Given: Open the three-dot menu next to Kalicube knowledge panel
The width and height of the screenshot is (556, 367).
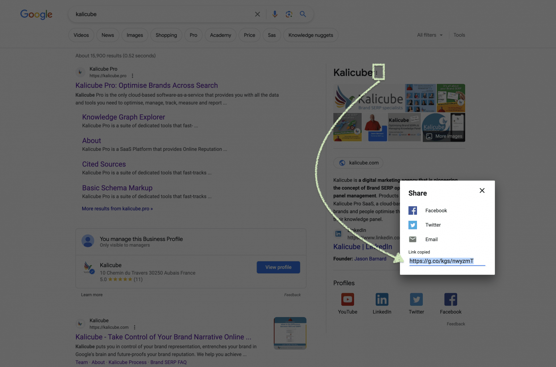Looking at the screenshot, I should 379,72.
